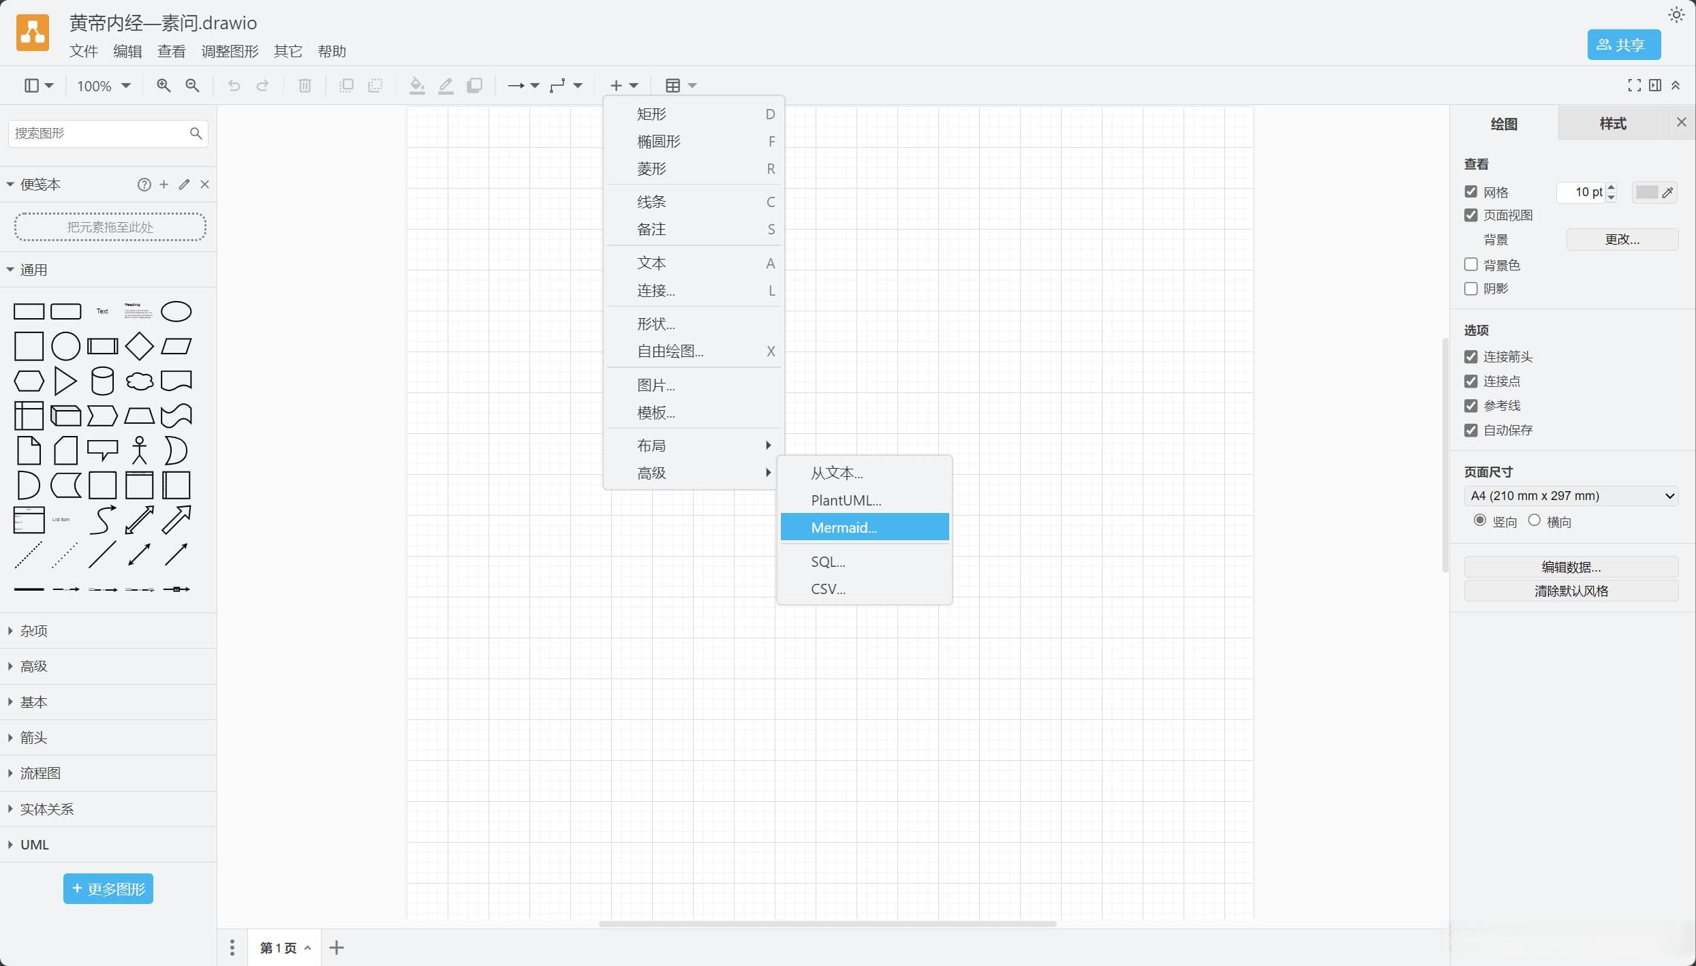
Task: Click the scratchpad help question icon
Action: [144, 185]
